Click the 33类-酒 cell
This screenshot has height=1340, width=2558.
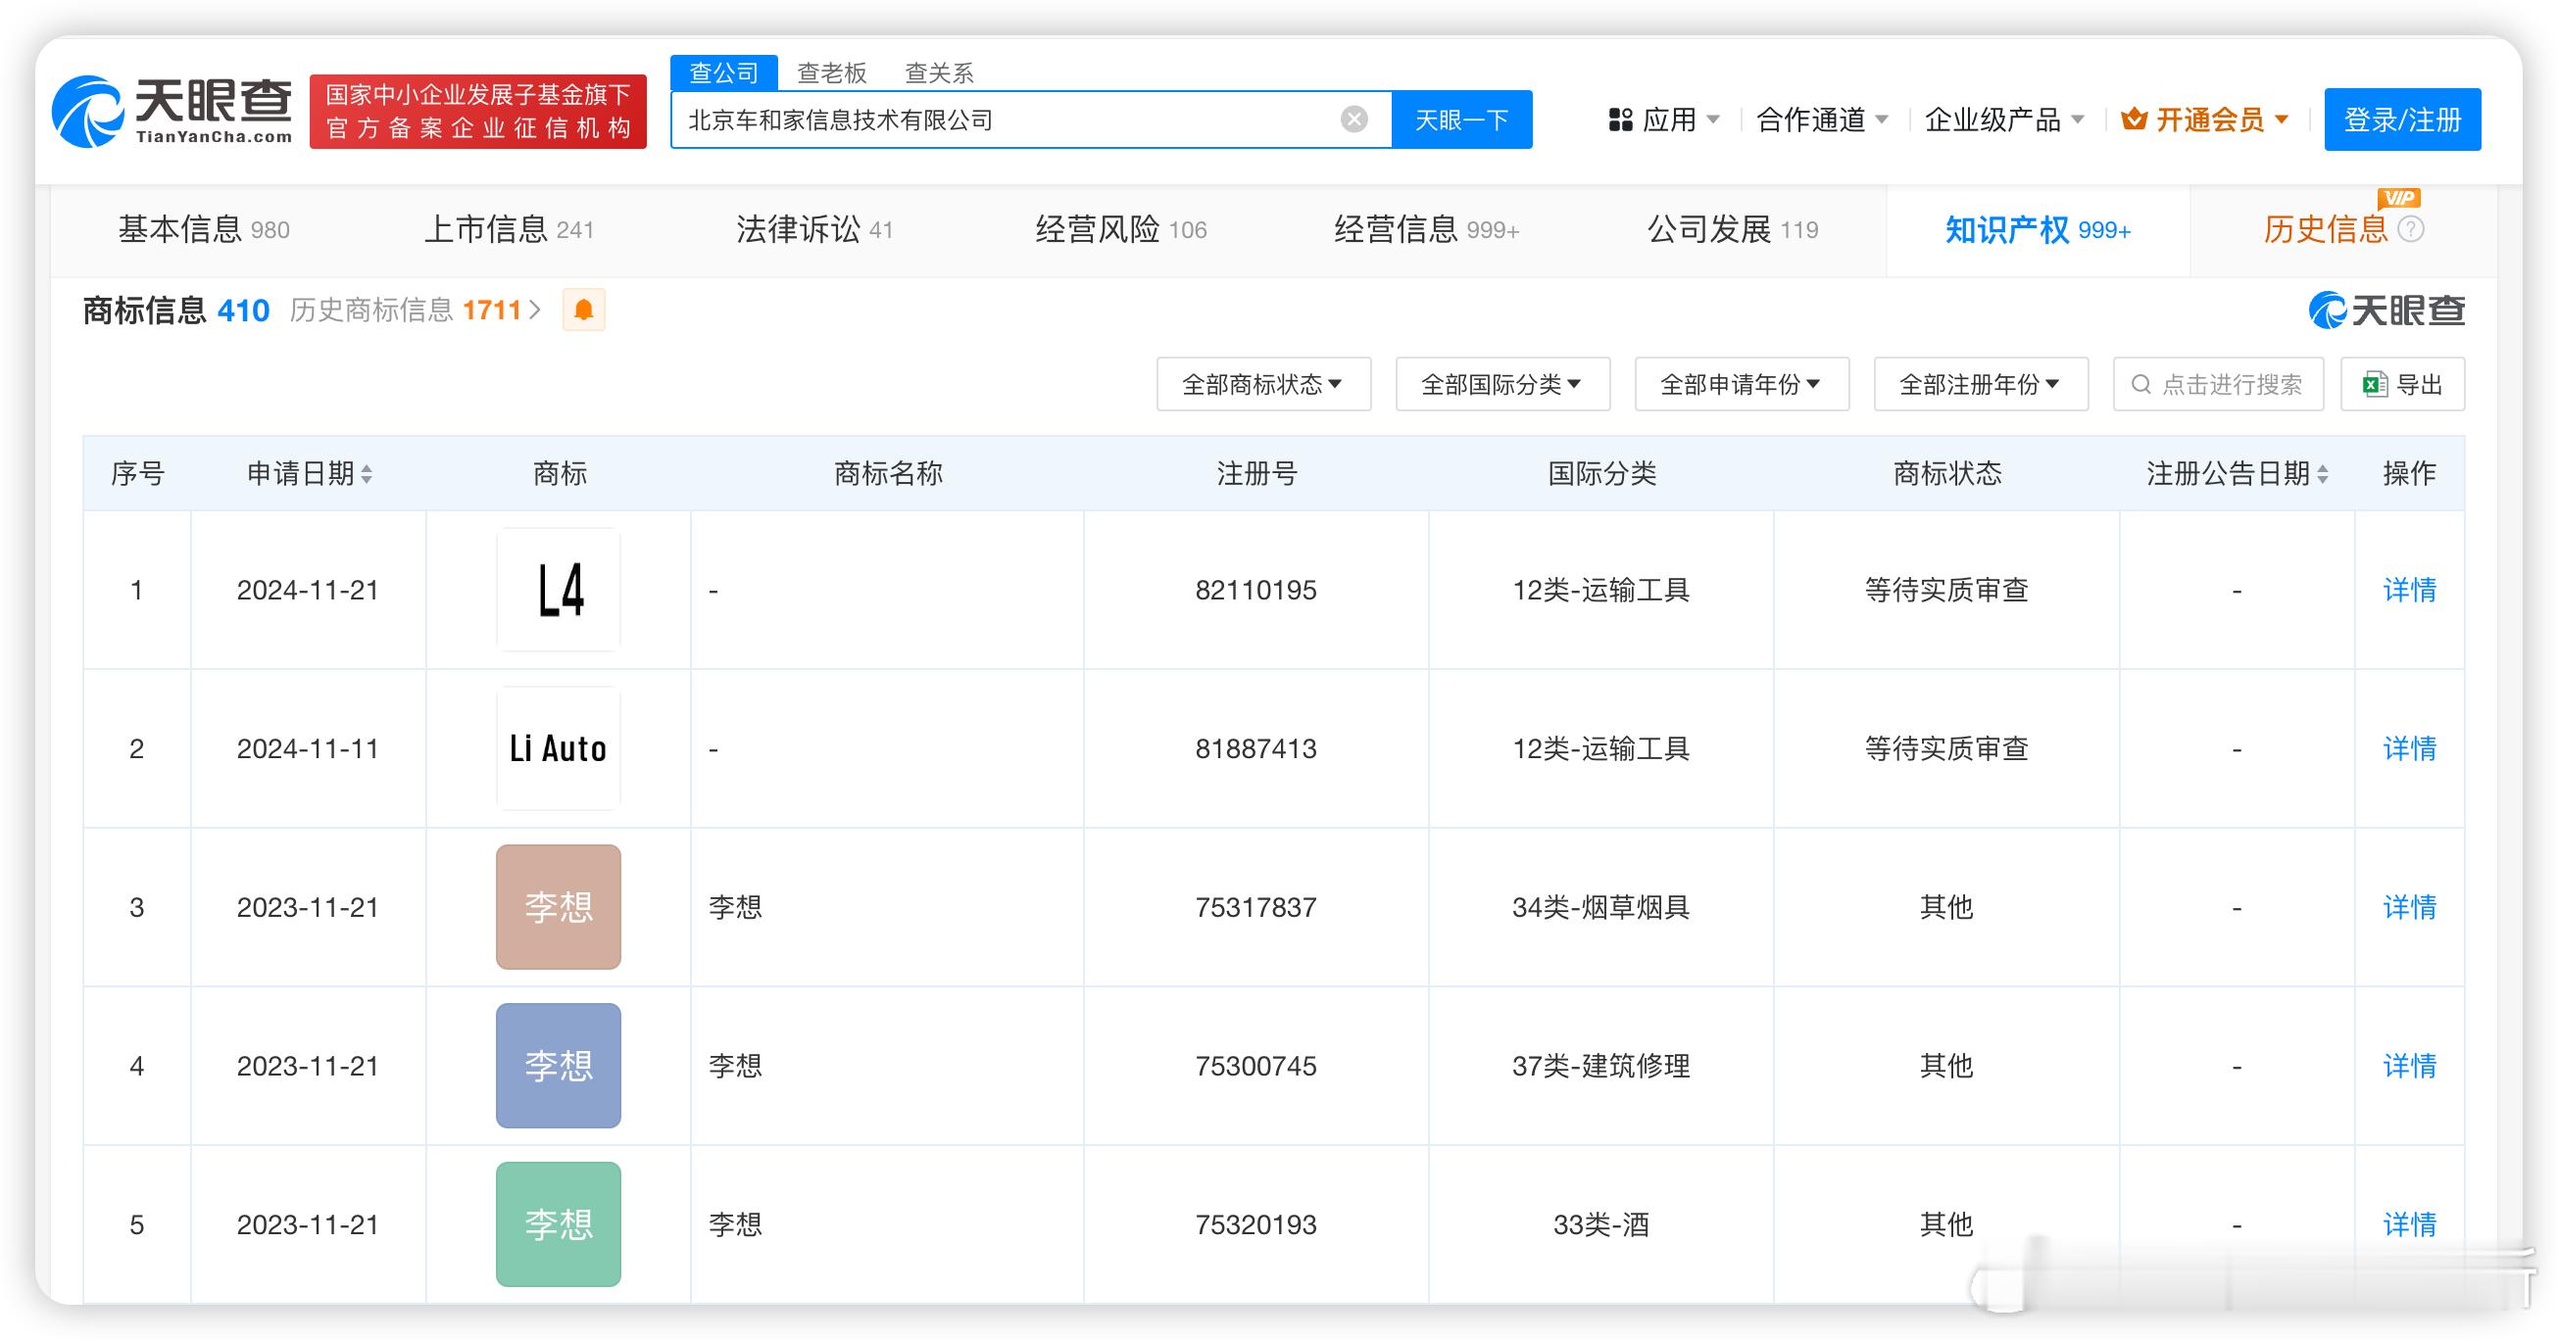[x=1600, y=1224]
